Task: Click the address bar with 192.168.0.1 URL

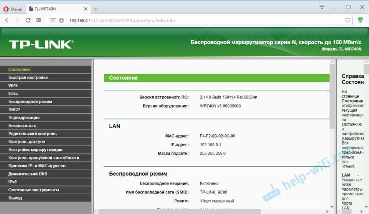Action: point(199,21)
